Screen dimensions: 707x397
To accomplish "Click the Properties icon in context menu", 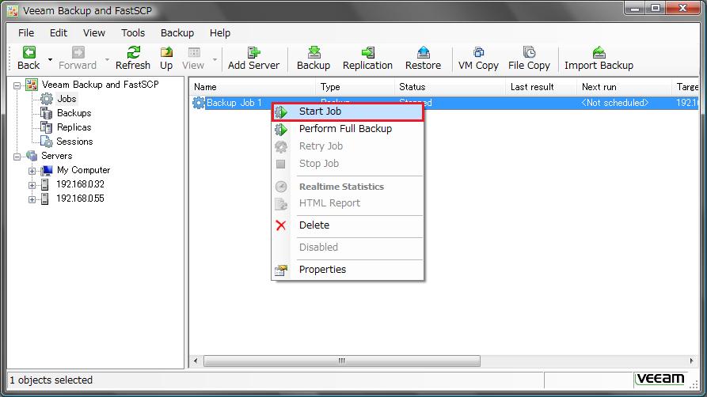I will point(281,270).
